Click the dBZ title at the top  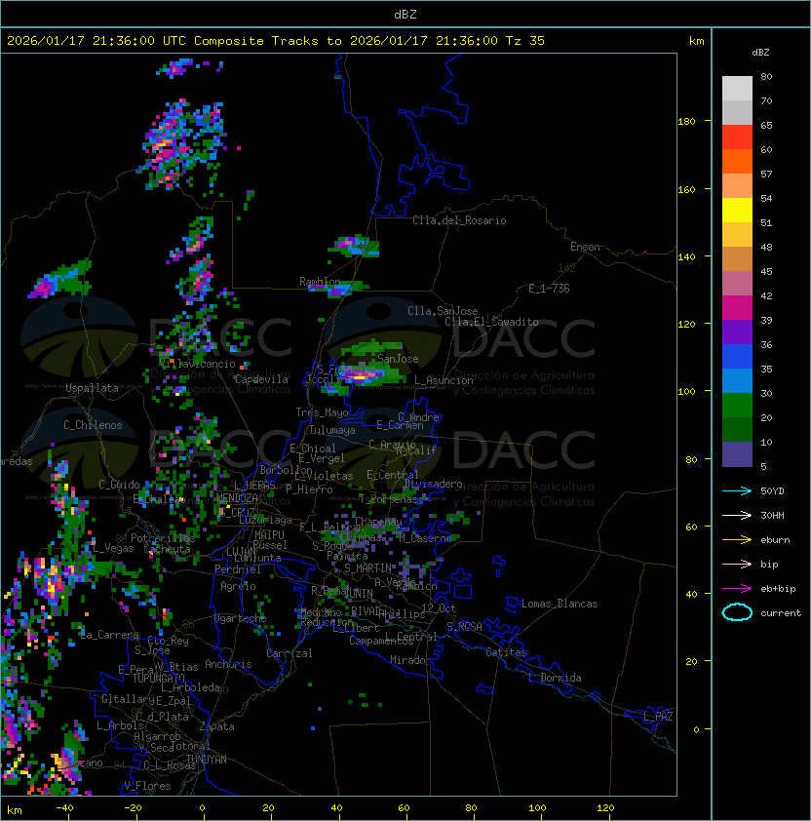tap(405, 15)
